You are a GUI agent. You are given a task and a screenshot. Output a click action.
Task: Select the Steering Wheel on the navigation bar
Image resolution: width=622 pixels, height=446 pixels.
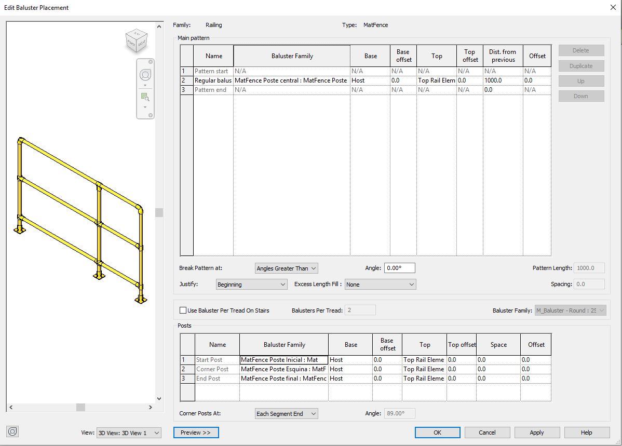pos(145,74)
